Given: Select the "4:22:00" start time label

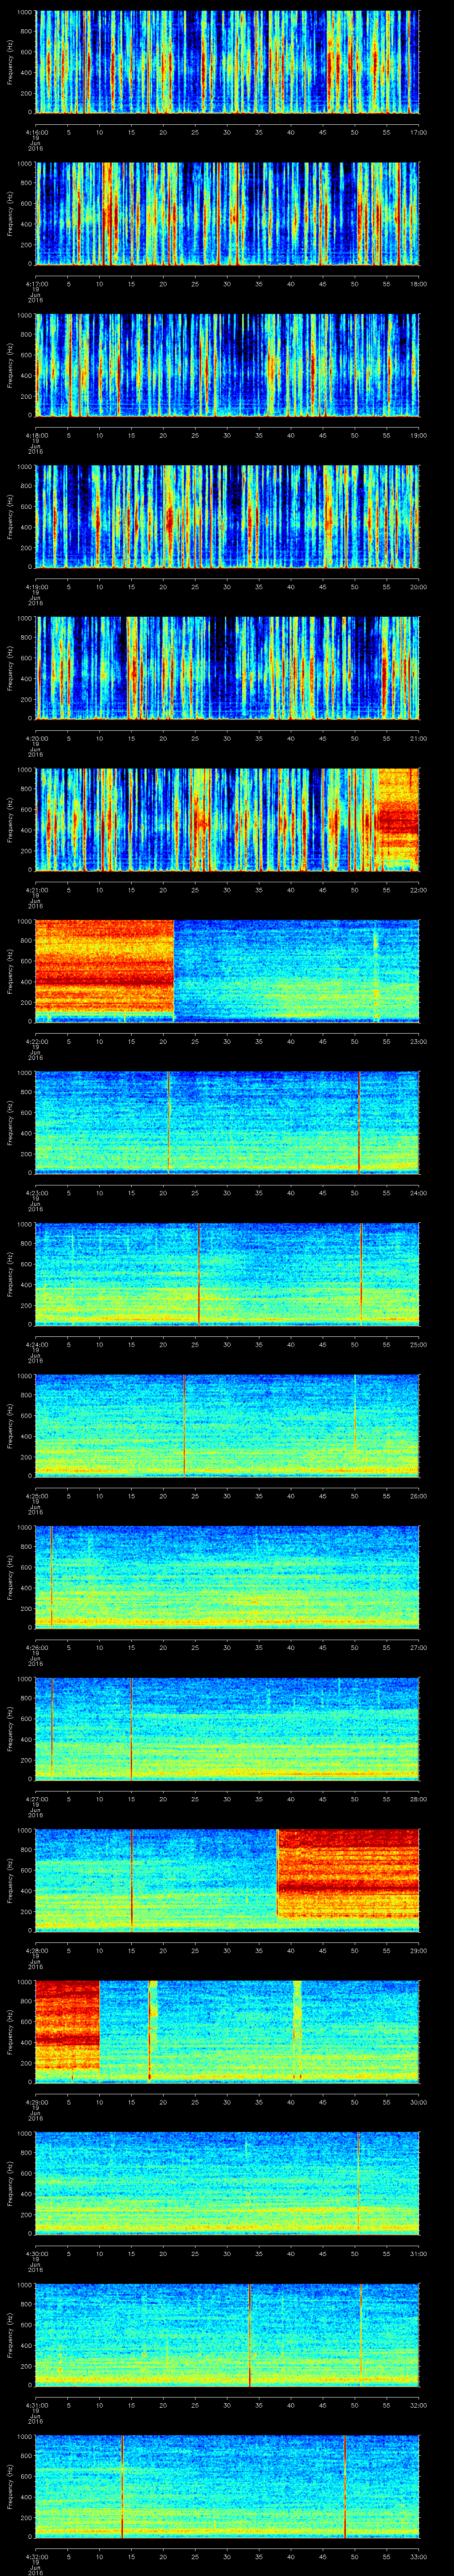Looking at the screenshot, I should pos(36,1041).
